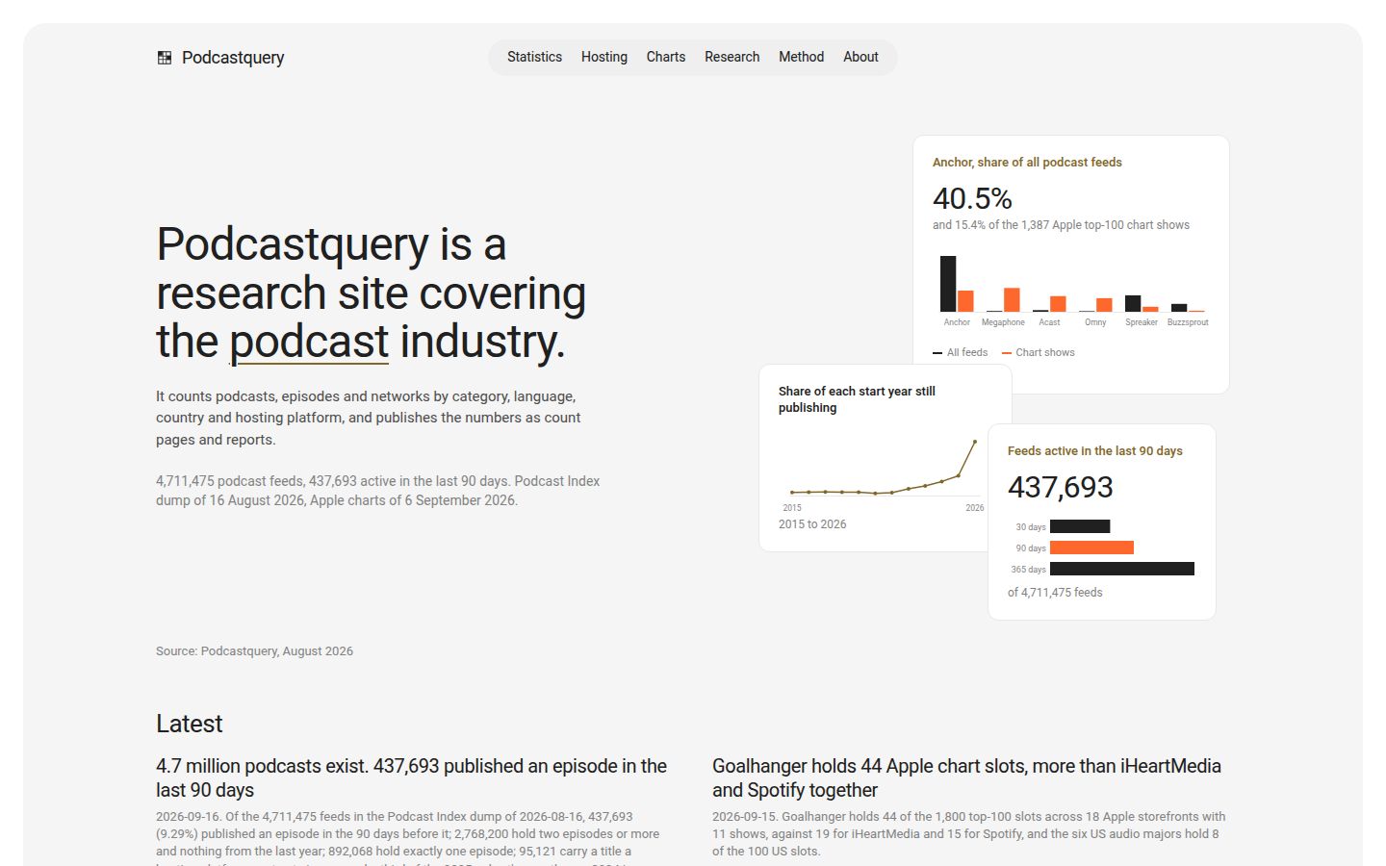This screenshot has height=866, width=1386.
Task: Click the Omny bar label
Action: point(1095,322)
